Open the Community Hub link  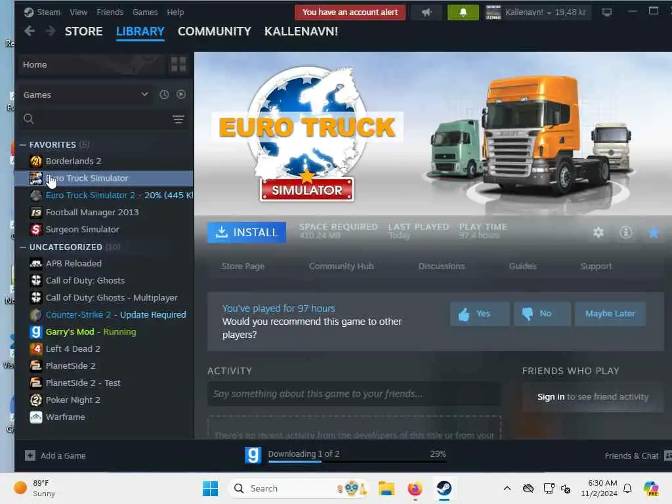coord(341,266)
